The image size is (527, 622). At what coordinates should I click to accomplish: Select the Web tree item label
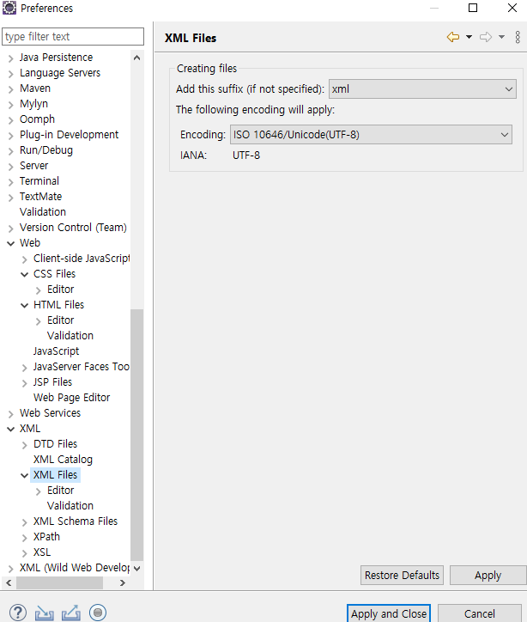pyautogui.click(x=30, y=243)
